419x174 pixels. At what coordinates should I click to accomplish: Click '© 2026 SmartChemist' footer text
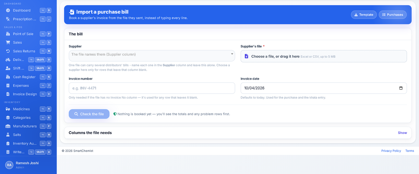(78, 151)
